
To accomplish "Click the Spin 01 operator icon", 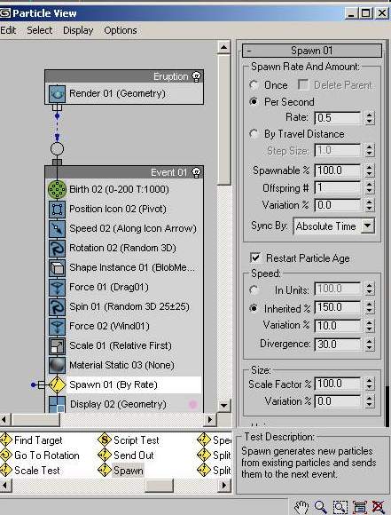I will [x=57, y=306].
